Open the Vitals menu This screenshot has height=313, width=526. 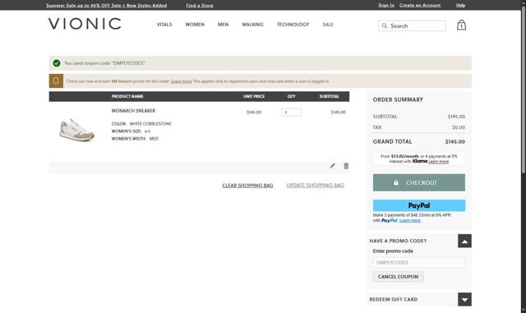pos(164,25)
